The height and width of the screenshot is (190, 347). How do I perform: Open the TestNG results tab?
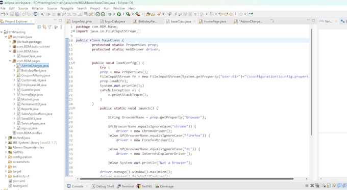144,186
